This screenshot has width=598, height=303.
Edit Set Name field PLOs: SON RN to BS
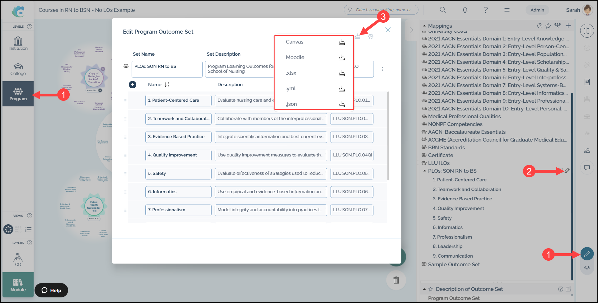point(167,69)
